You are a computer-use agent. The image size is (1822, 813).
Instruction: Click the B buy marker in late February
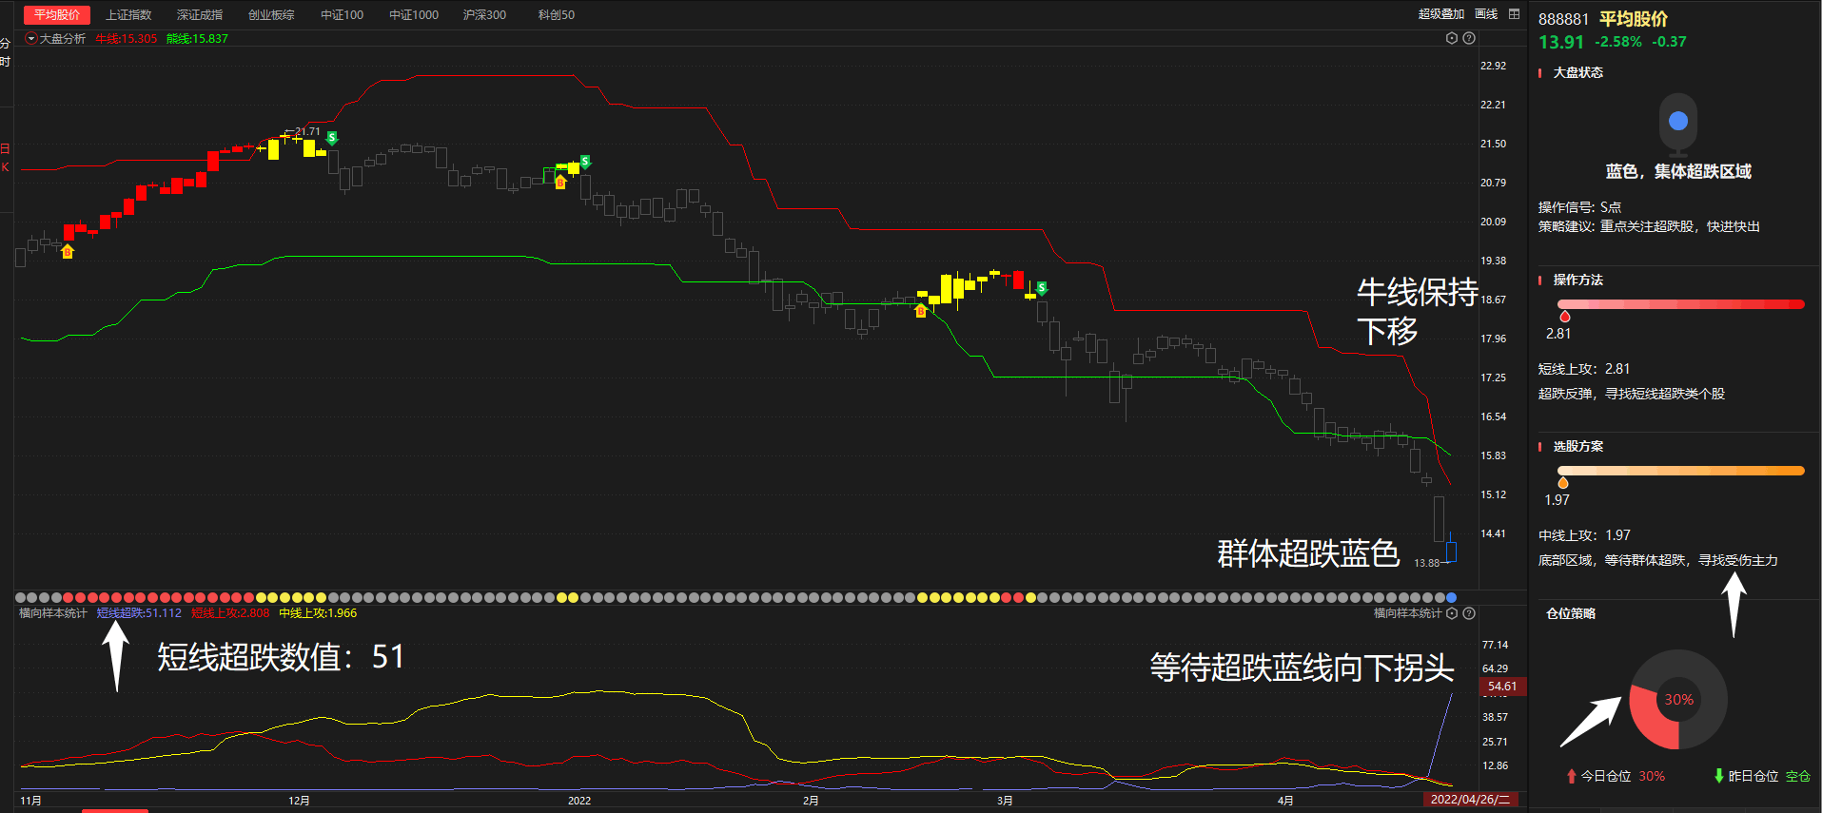pos(920,311)
